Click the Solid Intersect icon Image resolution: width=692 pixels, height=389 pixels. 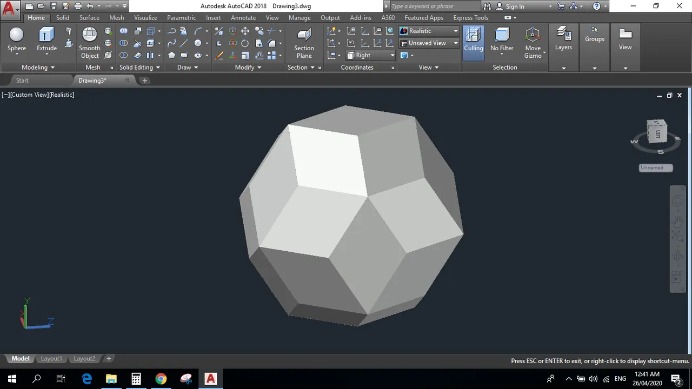[x=124, y=55]
